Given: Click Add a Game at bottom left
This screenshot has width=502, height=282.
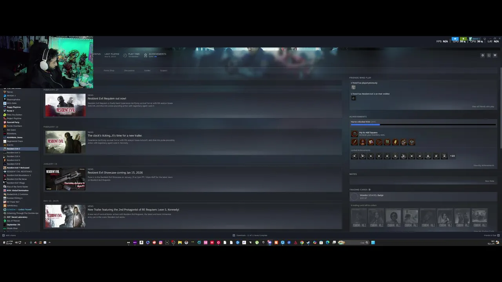Looking at the screenshot, I should (9, 235).
